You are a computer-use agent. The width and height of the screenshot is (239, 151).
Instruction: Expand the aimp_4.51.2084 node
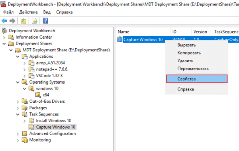(25, 63)
